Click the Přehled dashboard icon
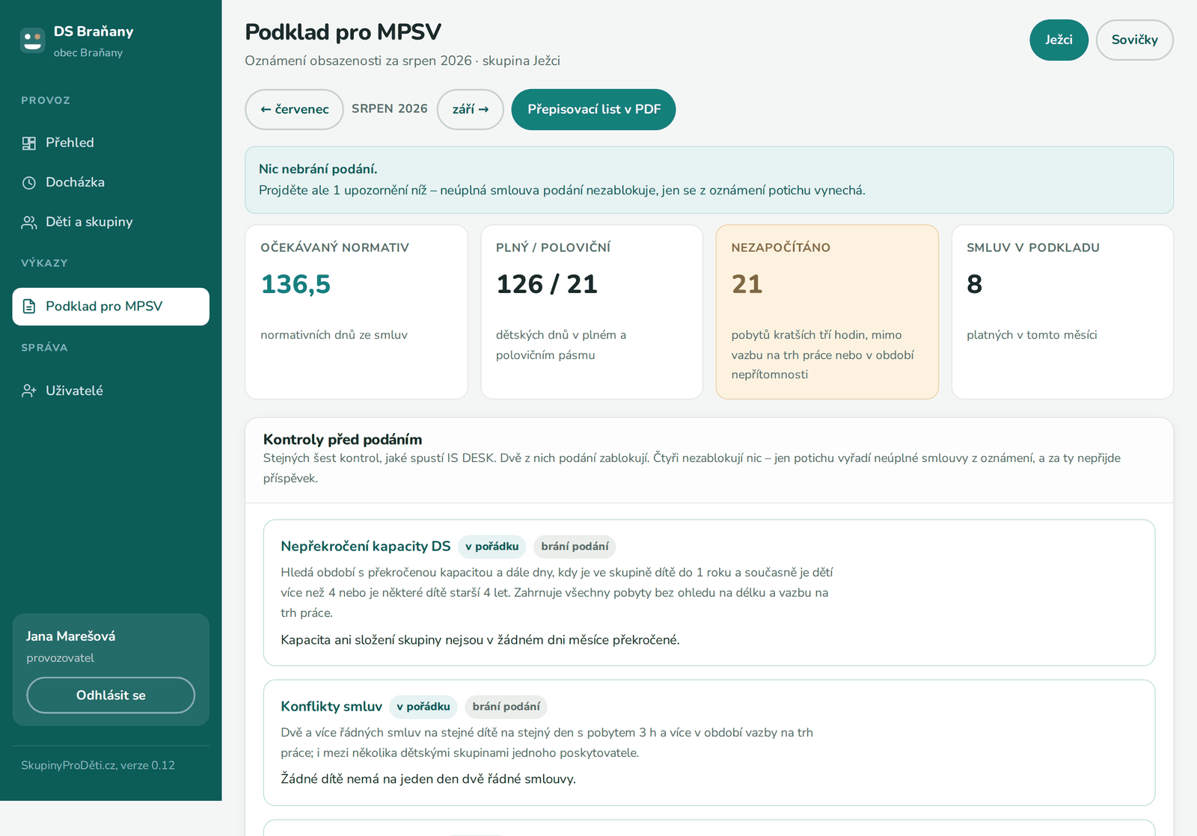Screen dimensions: 1197x836 pyautogui.click(x=29, y=143)
